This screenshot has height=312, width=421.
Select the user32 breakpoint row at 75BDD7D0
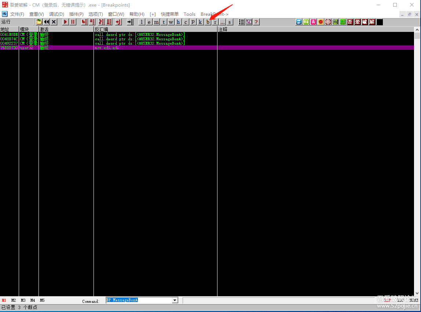pos(110,48)
